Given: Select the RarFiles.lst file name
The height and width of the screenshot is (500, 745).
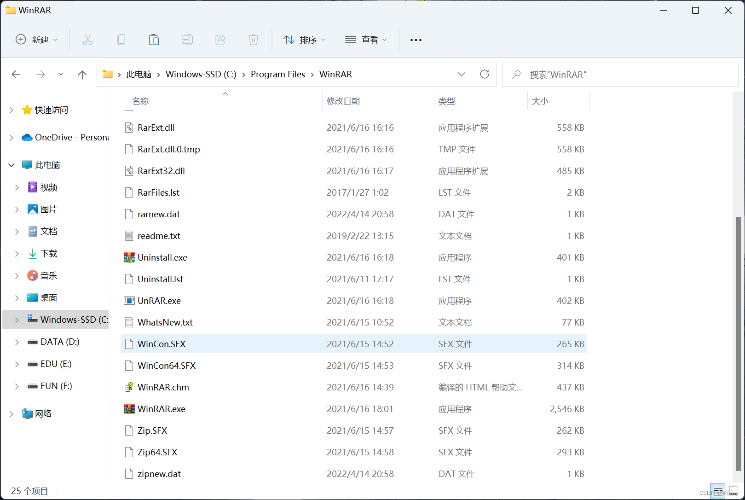Looking at the screenshot, I should pos(158,192).
